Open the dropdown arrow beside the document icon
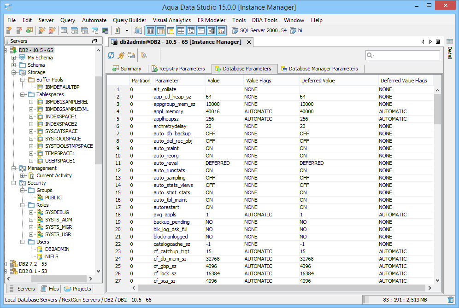Viewport: 459px width, 308px height. 127,30
